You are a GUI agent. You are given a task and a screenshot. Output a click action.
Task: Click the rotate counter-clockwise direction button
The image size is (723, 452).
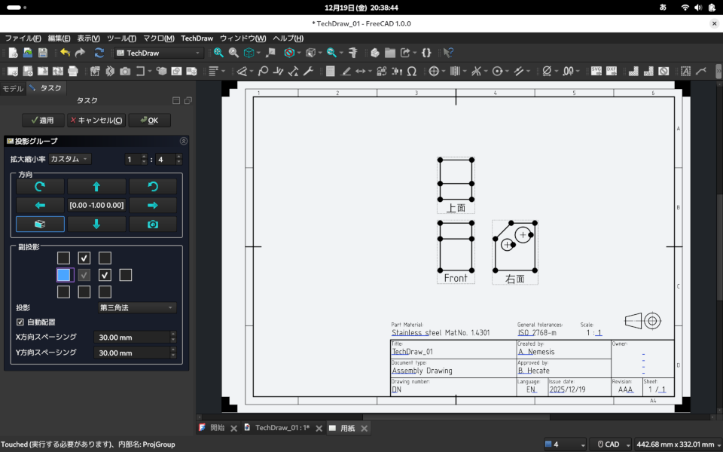coord(153,186)
